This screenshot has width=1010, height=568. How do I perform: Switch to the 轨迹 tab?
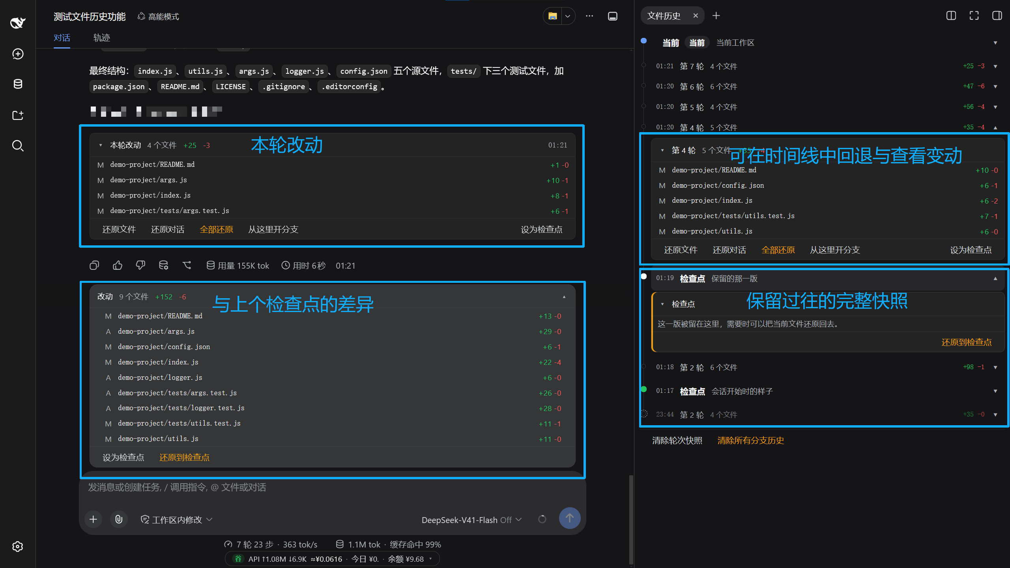101,38
